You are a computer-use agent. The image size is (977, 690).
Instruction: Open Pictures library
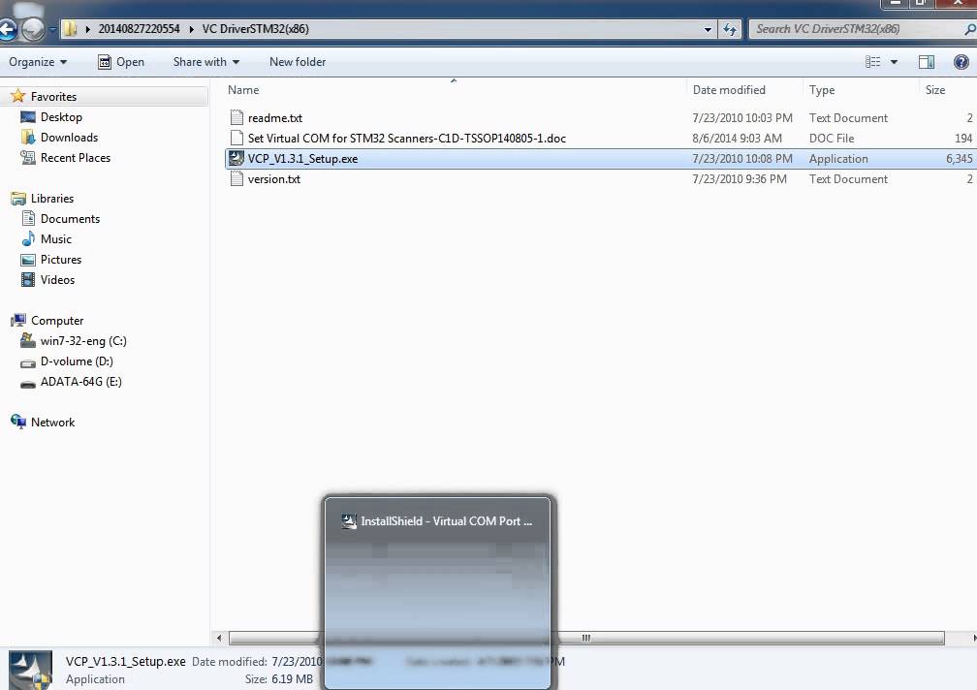(61, 259)
